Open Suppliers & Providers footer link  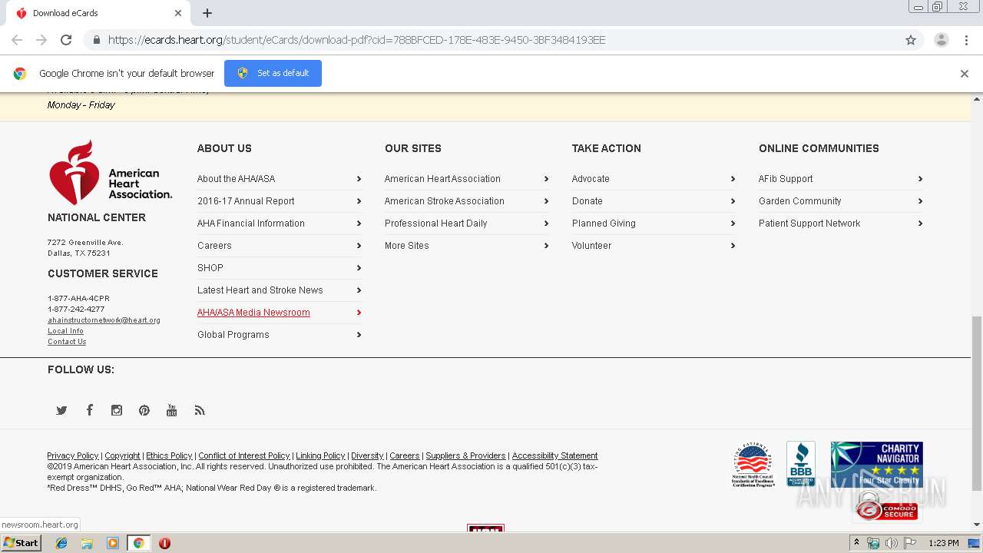point(465,455)
